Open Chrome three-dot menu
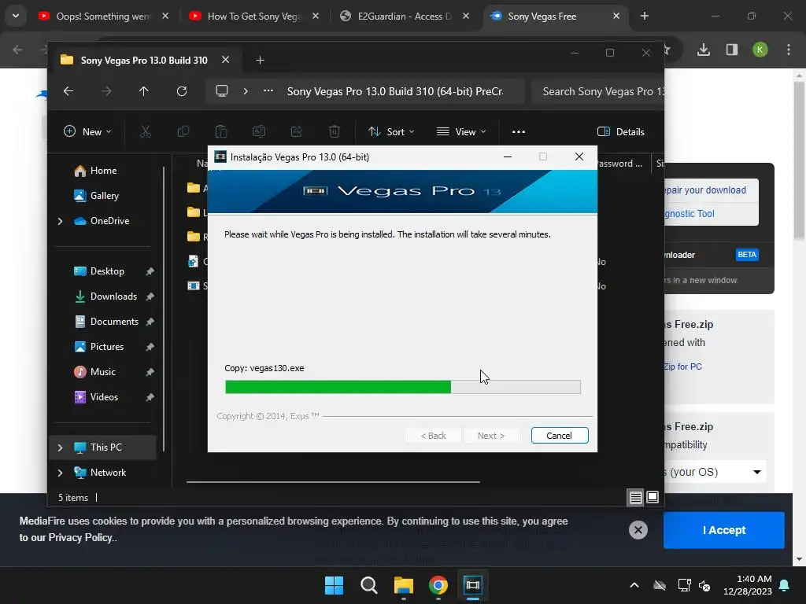The image size is (806, 604). pyautogui.click(x=789, y=50)
